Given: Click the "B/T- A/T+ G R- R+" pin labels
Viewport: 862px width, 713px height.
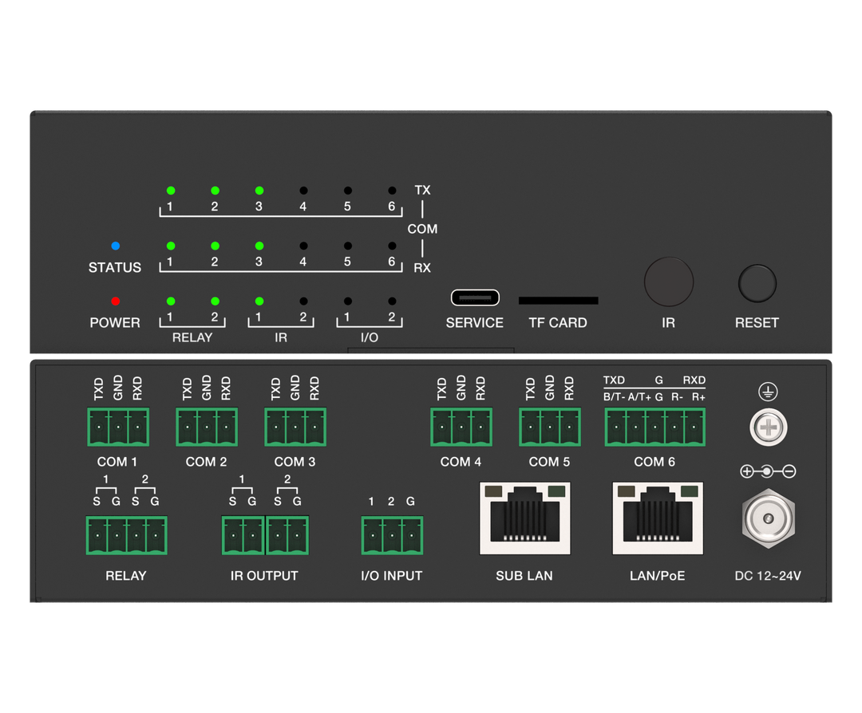Looking at the screenshot, I should 654,396.
